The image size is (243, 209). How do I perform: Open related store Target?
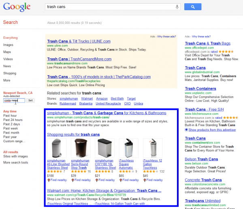pos(131,99)
